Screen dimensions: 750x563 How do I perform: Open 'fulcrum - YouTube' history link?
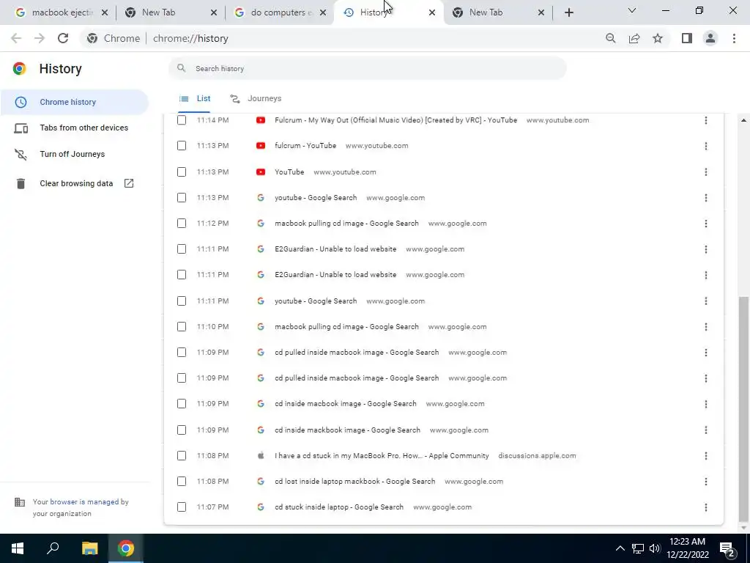click(305, 146)
